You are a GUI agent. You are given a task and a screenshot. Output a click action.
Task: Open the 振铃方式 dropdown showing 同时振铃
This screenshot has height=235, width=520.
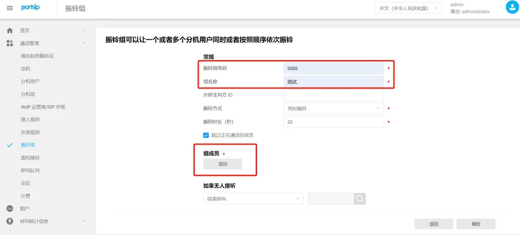[333, 108]
